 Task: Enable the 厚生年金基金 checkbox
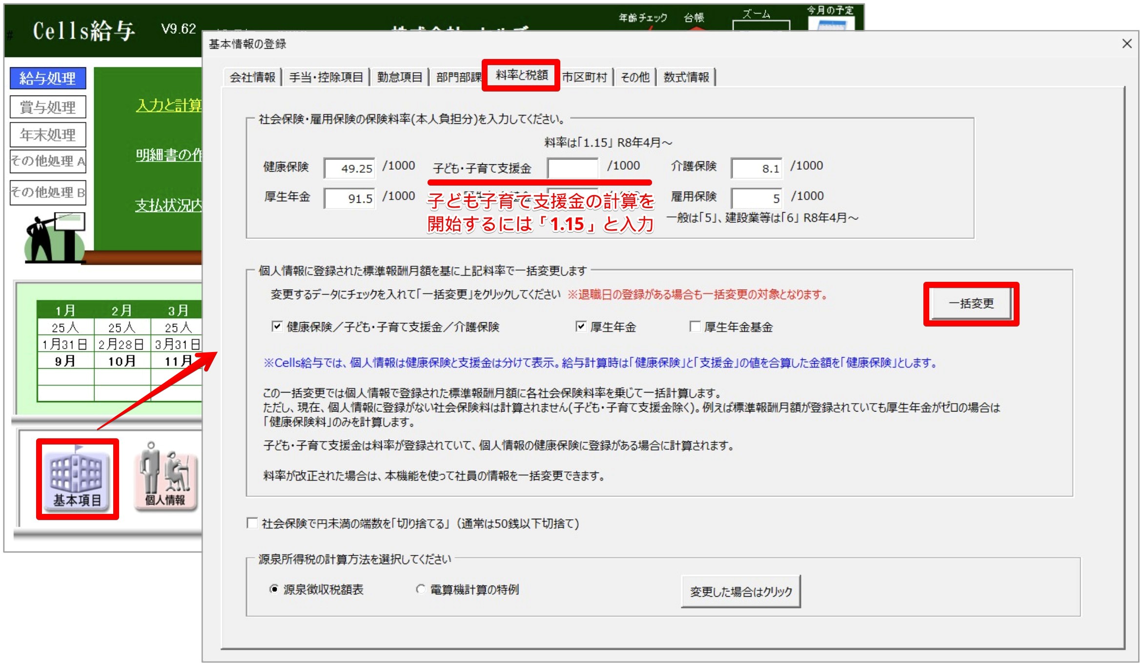point(695,326)
